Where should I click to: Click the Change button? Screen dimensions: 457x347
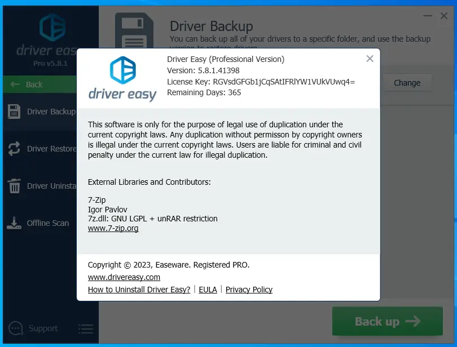[407, 82]
